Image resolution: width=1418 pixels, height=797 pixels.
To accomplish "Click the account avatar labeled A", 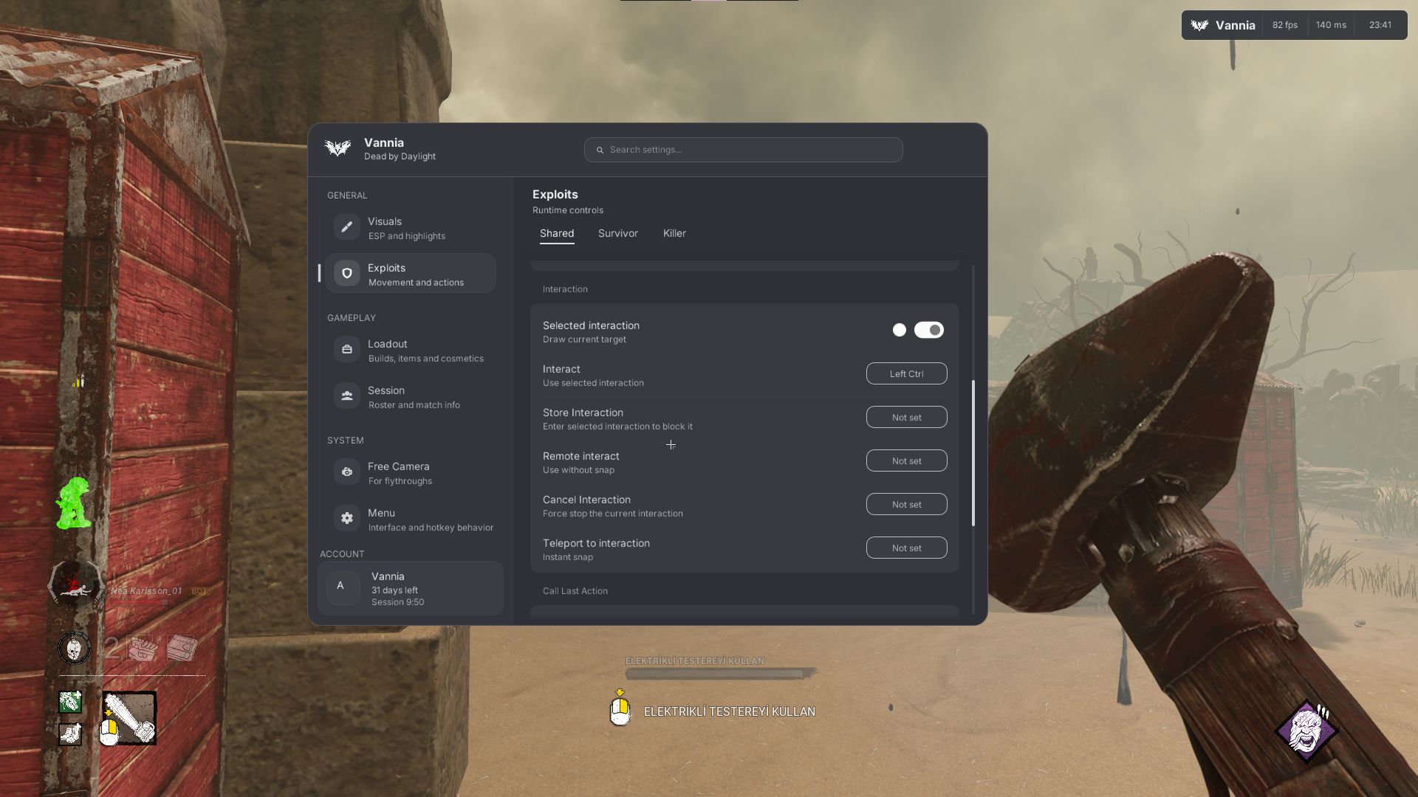I will coord(343,588).
